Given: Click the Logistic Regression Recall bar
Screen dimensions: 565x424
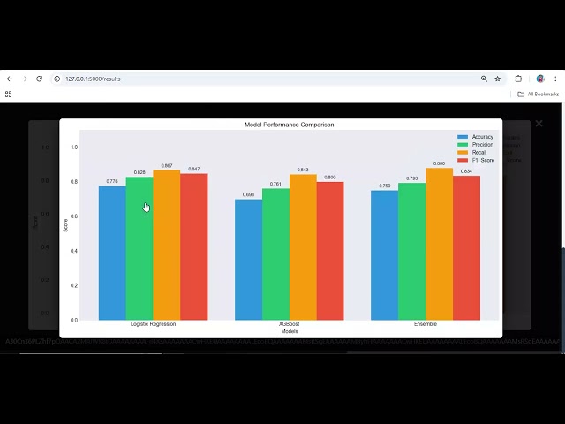Looking at the screenshot, I should [167, 246].
